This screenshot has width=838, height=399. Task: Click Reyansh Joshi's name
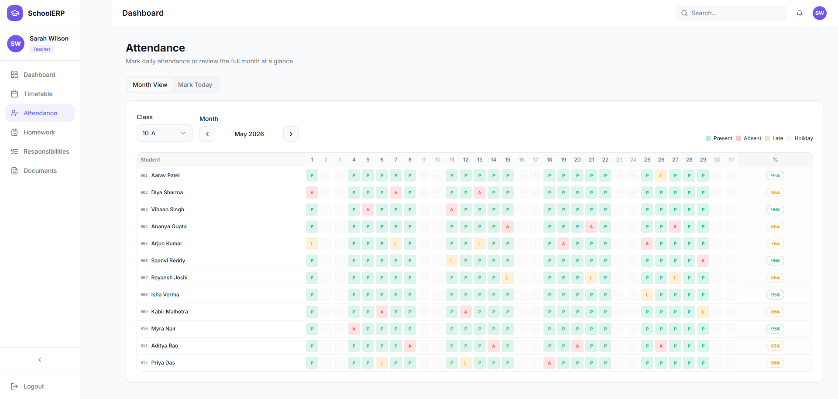pyautogui.click(x=169, y=278)
